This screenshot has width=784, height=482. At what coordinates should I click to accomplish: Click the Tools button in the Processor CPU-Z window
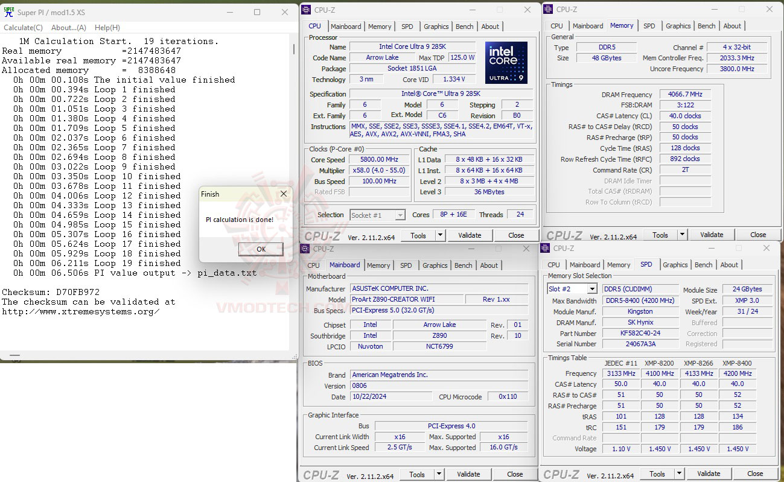coord(418,235)
